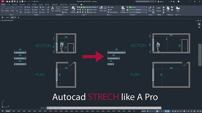The image size is (202, 113).
Task: Toggle snap mode in status bar
Action: (x=150, y=111)
